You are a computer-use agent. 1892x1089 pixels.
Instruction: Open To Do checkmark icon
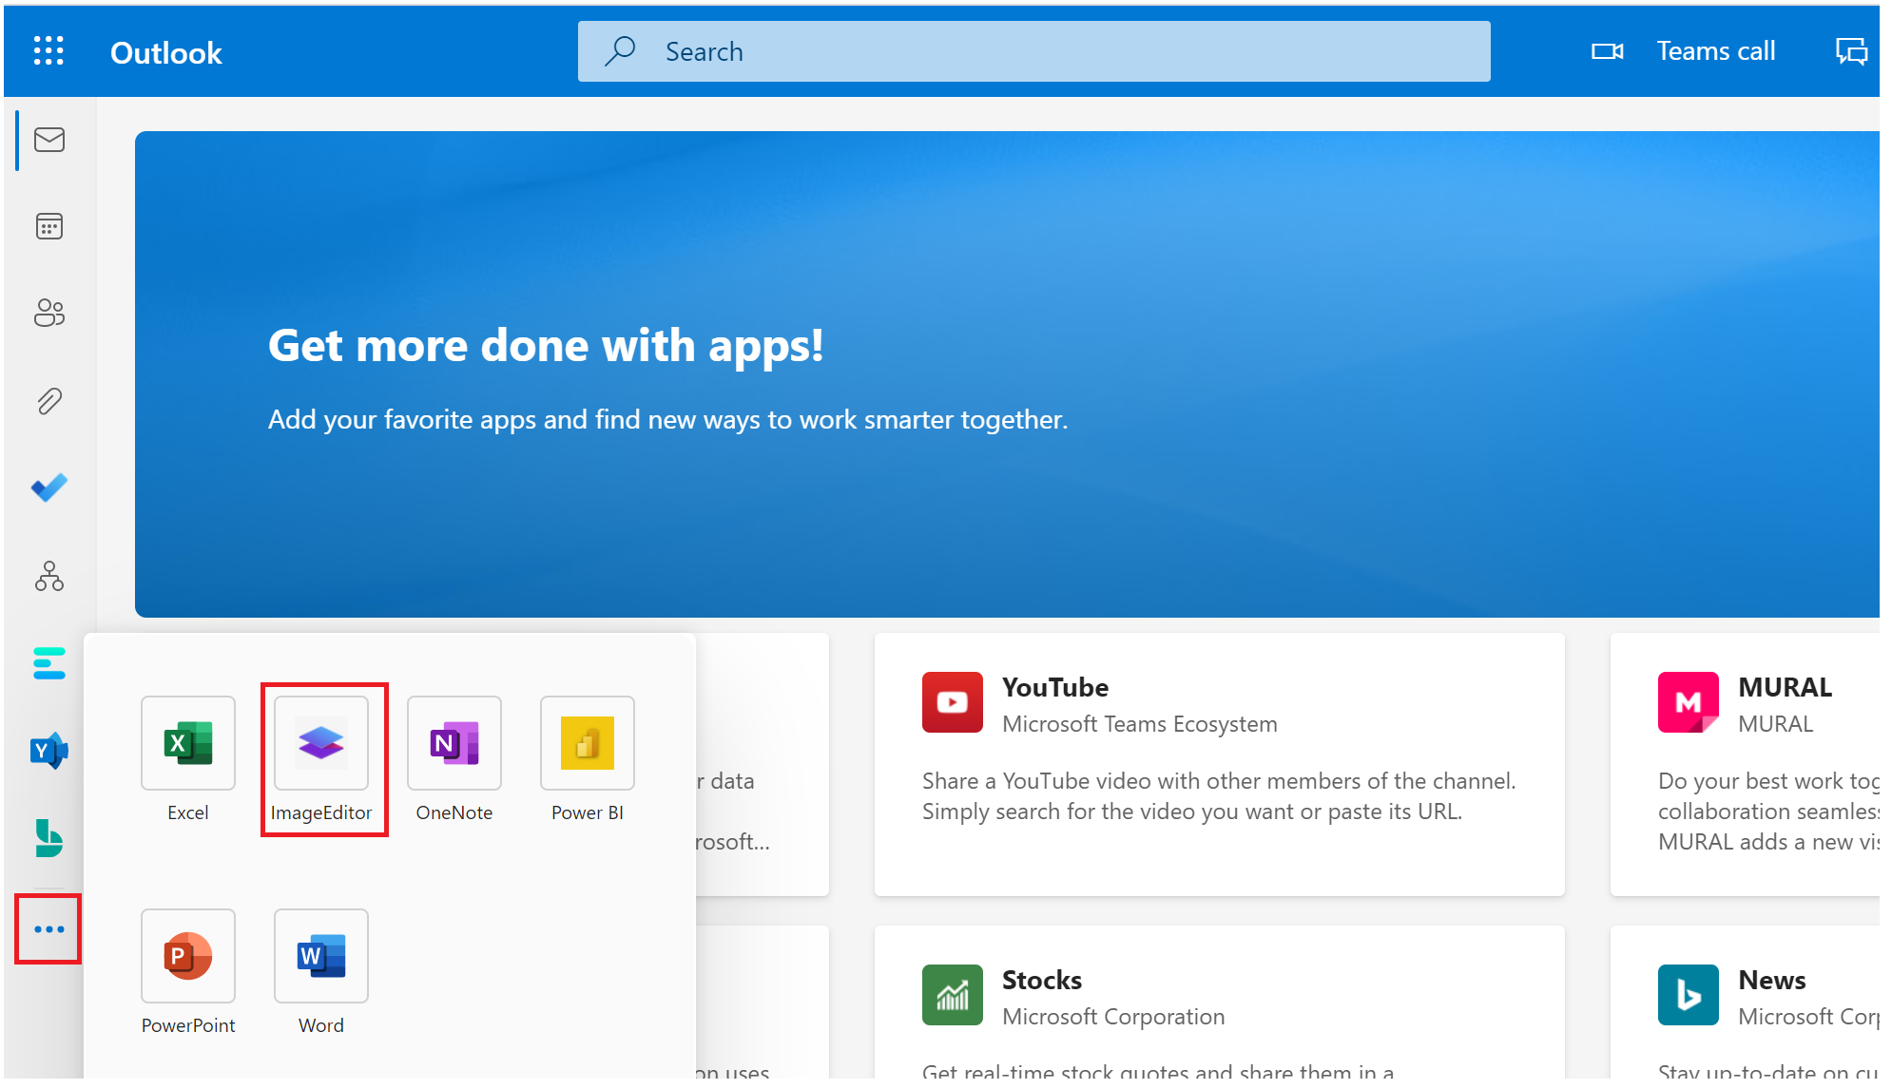point(49,487)
